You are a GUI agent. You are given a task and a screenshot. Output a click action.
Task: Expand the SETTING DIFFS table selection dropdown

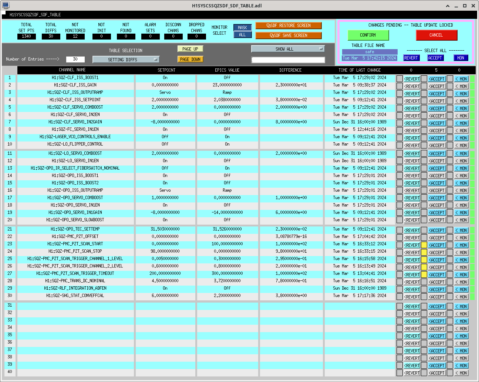[x=126, y=59]
